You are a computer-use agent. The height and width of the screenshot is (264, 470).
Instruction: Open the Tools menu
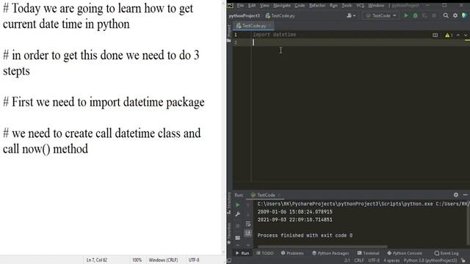coord(347,5)
